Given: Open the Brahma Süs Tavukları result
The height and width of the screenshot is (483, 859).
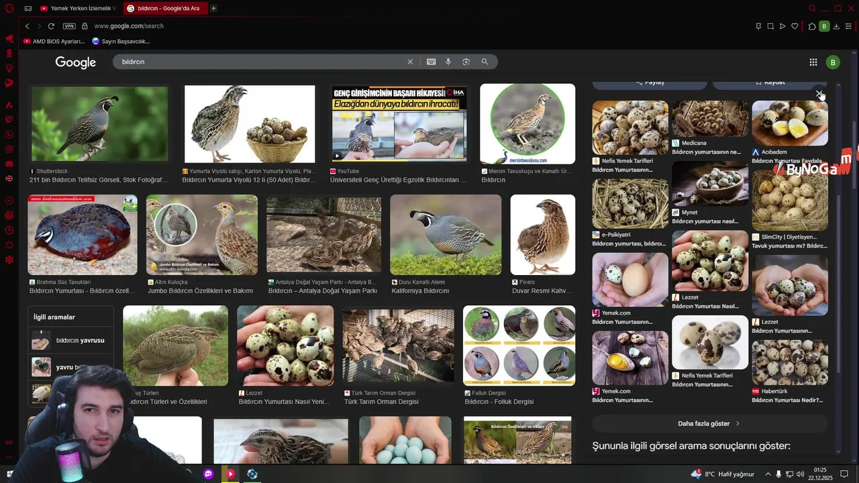Looking at the screenshot, I should (83, 235).
